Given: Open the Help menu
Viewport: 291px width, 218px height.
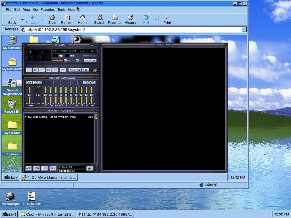Looking at the screenshot, I should click(72, 10).
